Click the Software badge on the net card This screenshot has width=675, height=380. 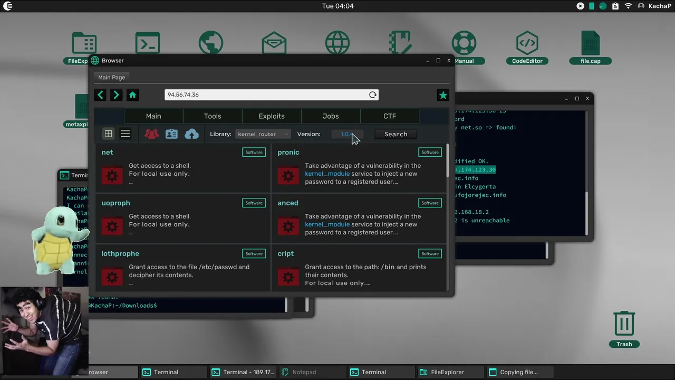pyautogui.click(x=254, y=152)
